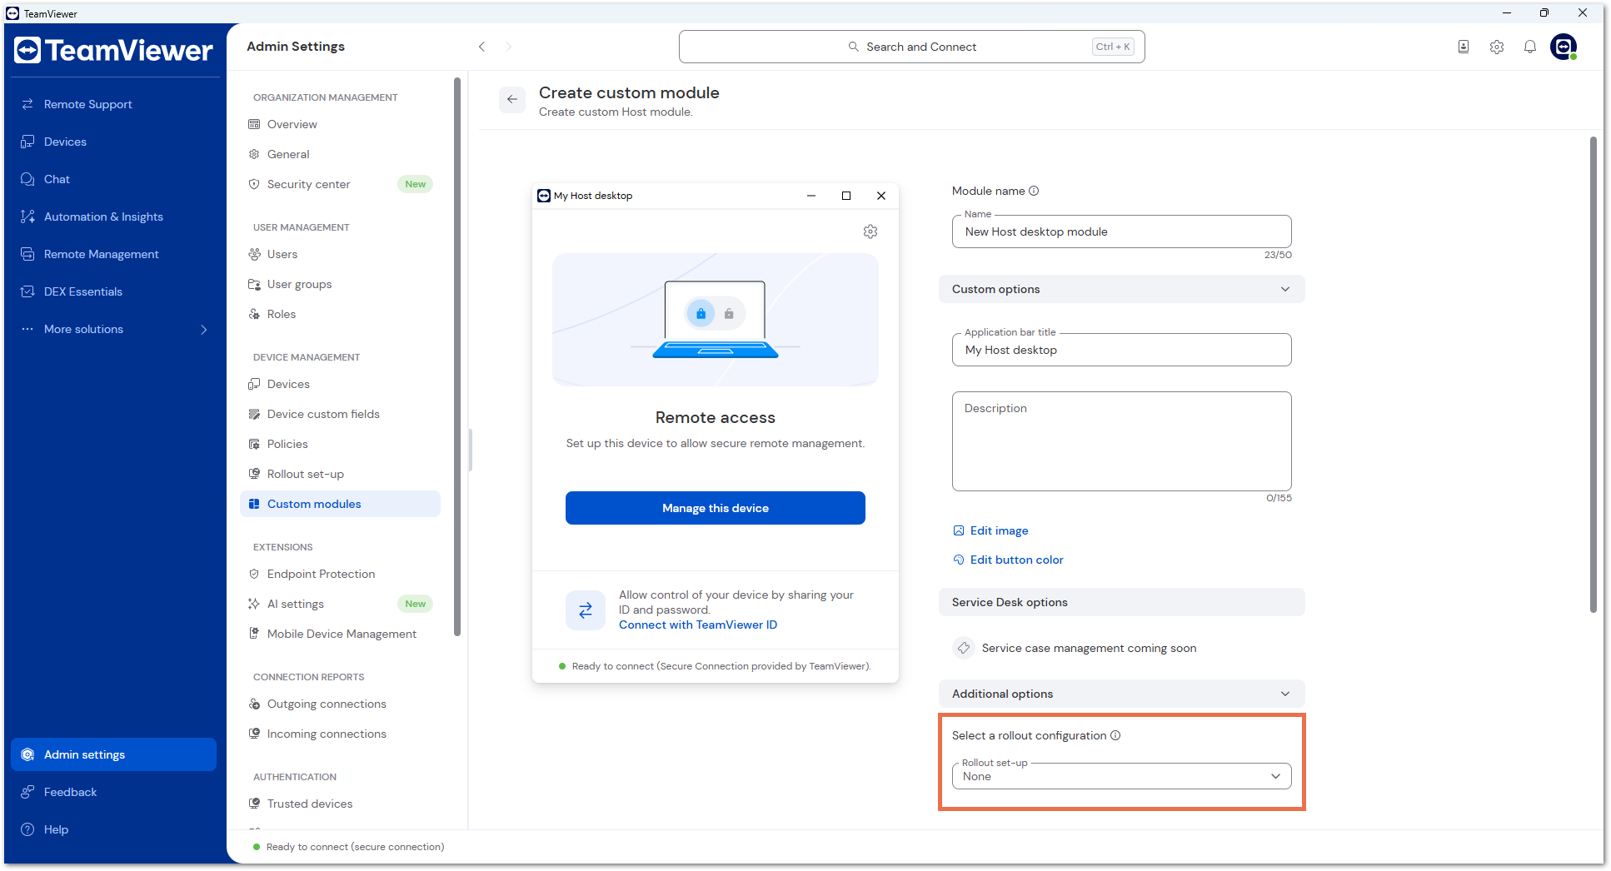Select Device custom fields
1611x871 pixels.
click(x=340, y=414)
